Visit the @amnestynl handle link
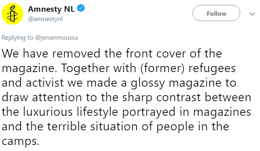The width and height of the screenshot is (260, 151). (x=45, y=19)
